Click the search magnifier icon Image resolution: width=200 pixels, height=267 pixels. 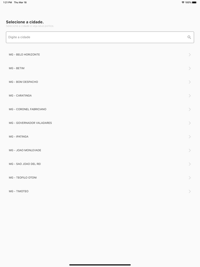pos(189,37)
